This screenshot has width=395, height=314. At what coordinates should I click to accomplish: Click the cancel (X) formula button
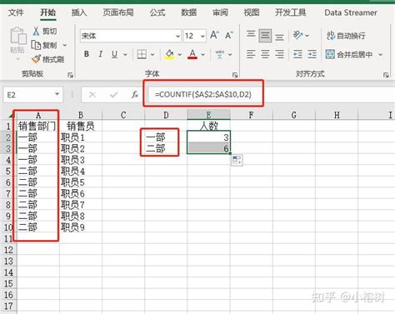(x=92, y=95)
